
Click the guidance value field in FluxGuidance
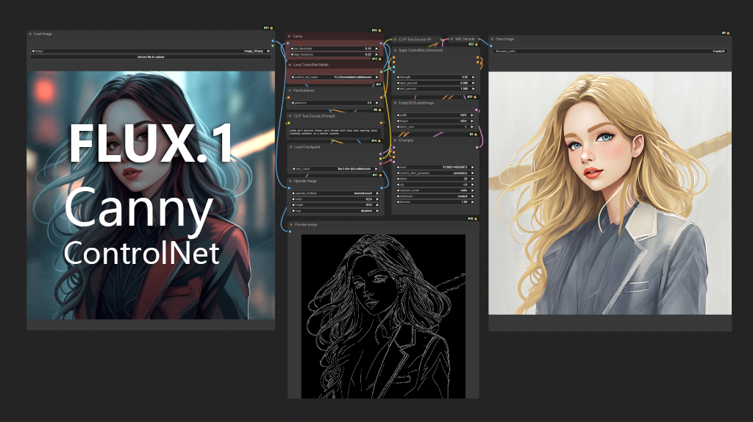click(x=335, y=103)
